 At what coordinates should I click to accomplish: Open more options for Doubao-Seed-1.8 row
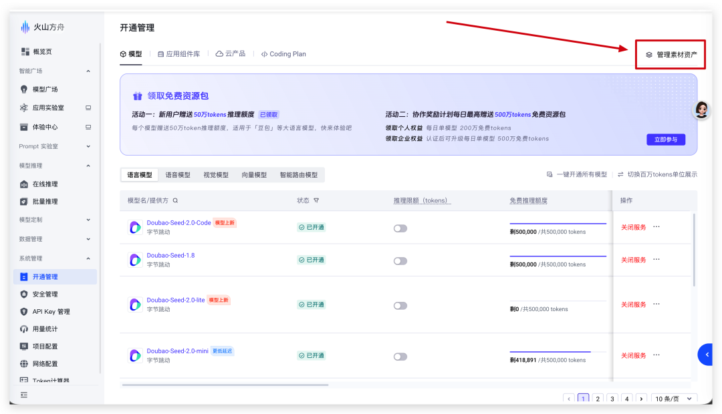point(656,260)
